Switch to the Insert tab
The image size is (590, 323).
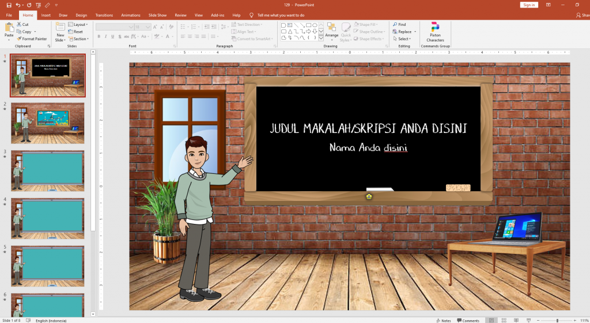click(x=46, y=15)
